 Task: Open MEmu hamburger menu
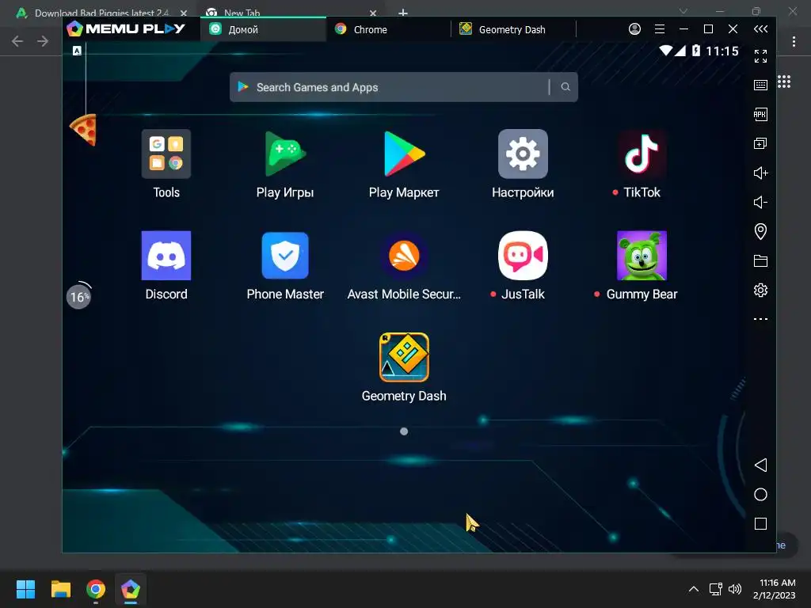660,29
